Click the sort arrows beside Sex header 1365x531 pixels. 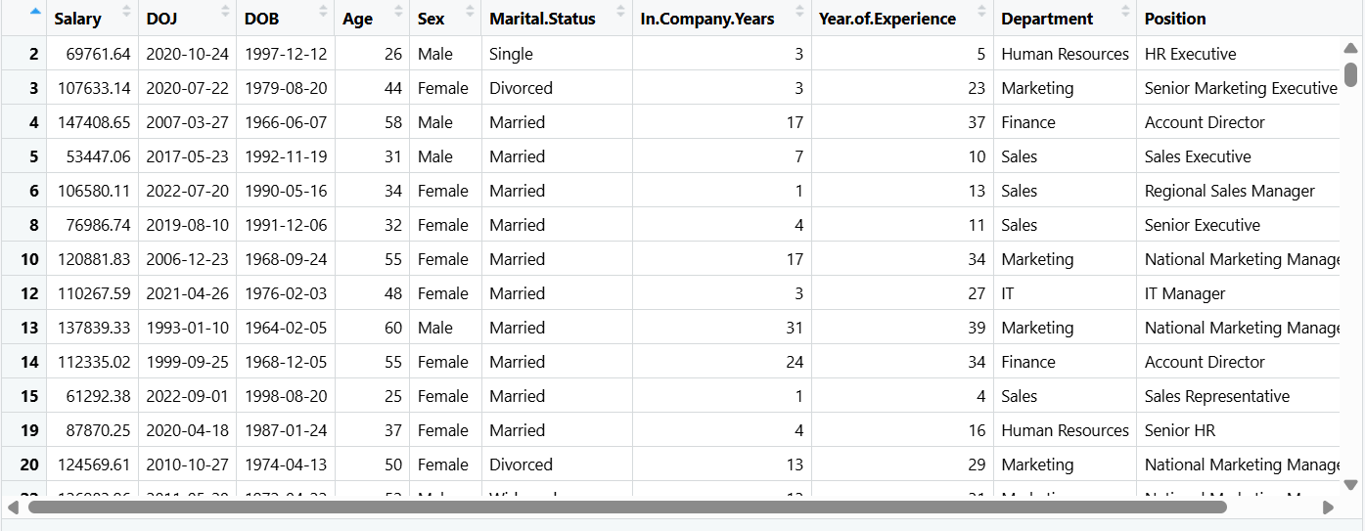pyautogui.click(x=470, y=12)
